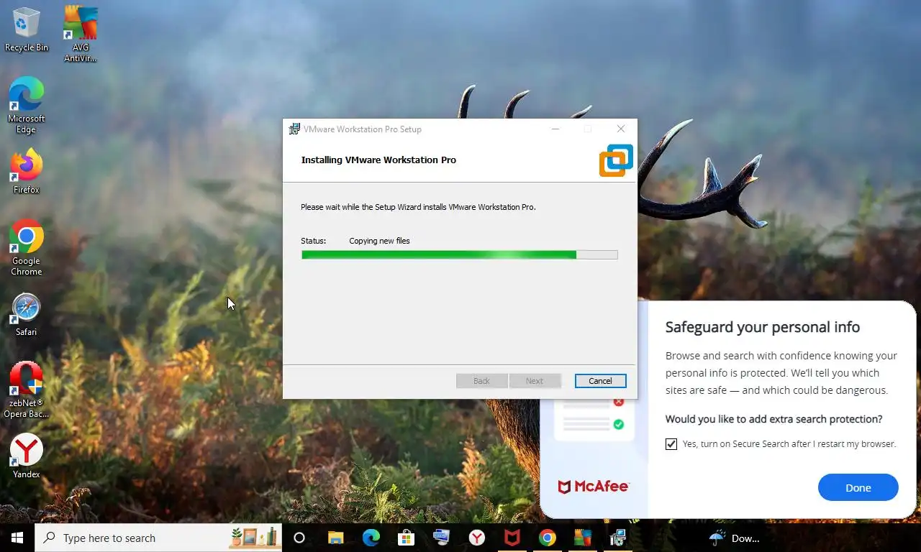Image resolution: width=921 pixels, height=552 pixels.
Task: Click the Cortana circle in the taskbar
Action: tap(299, 538)
